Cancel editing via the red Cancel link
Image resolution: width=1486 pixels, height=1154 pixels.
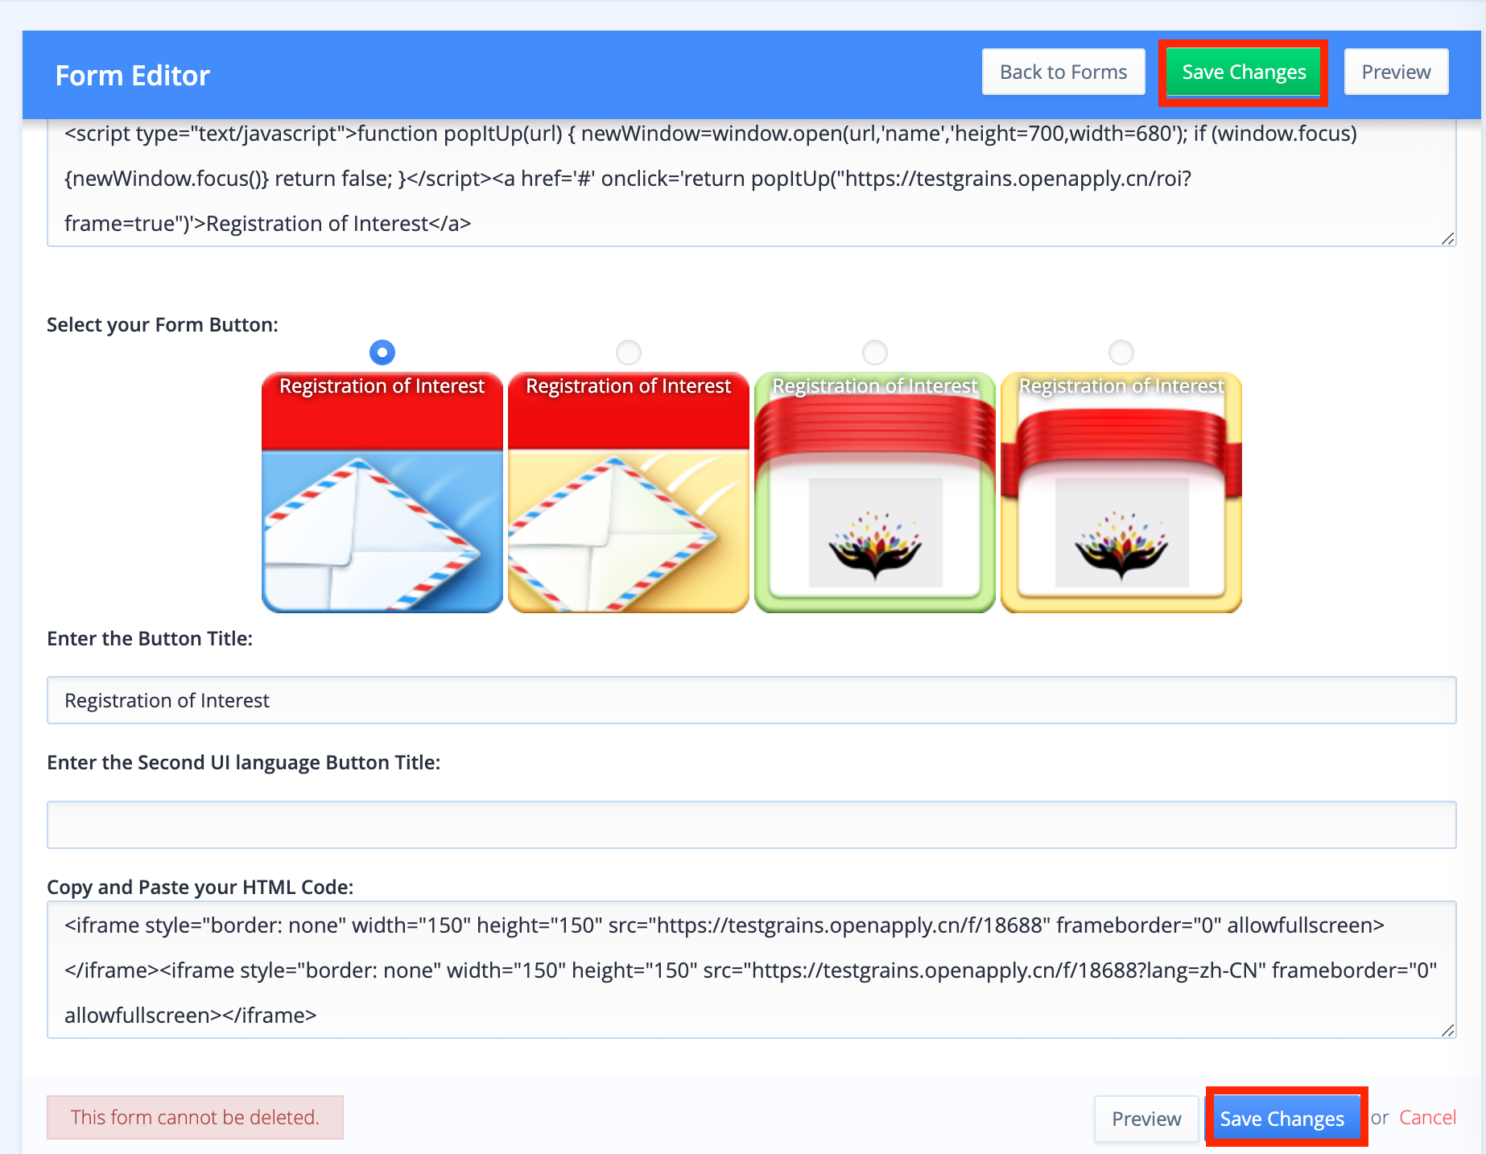[x=1427, y=1118]
